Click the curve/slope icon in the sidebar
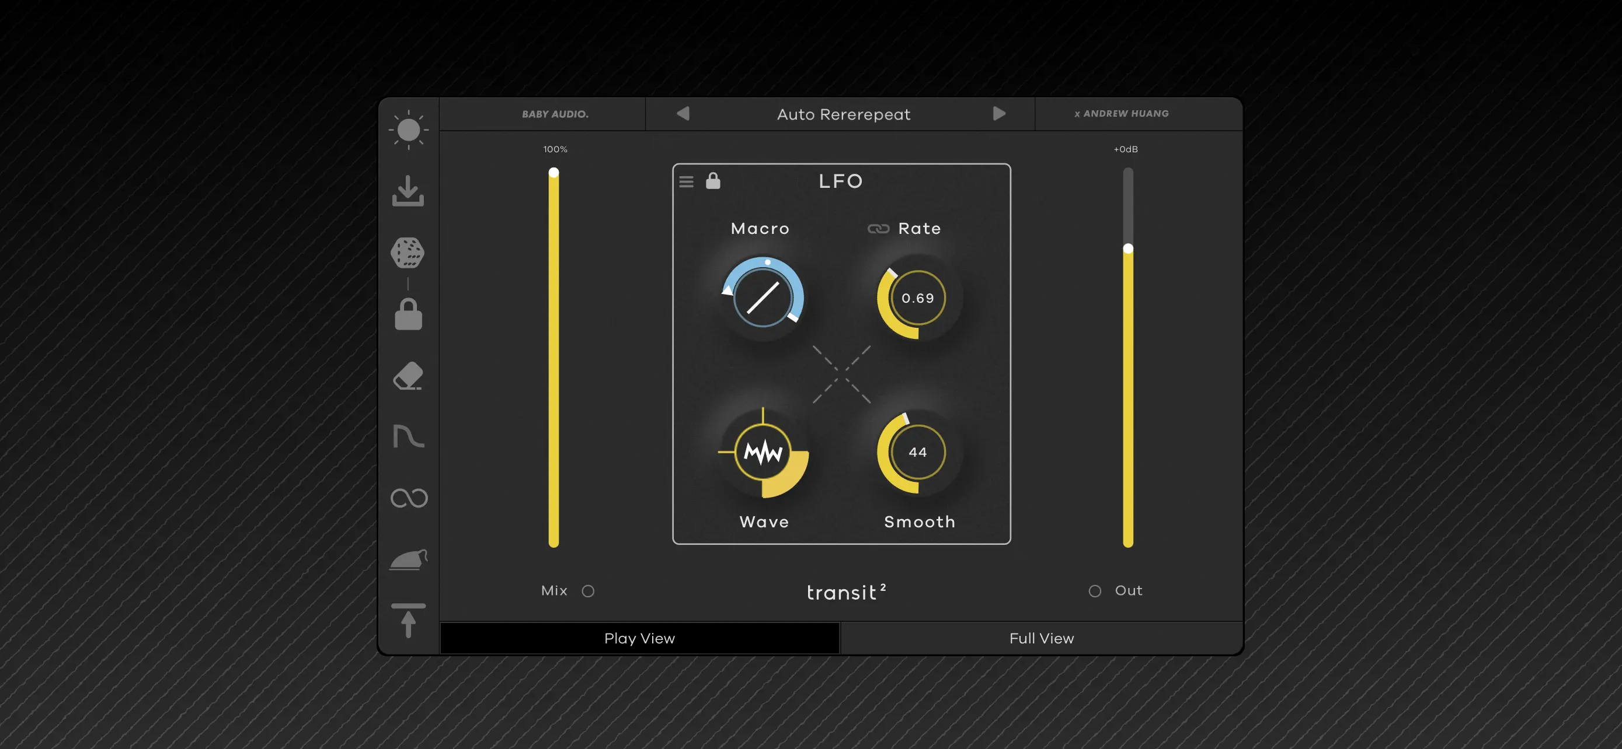 (x=409, y=436)
